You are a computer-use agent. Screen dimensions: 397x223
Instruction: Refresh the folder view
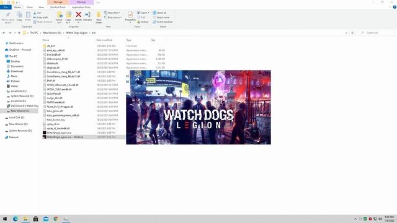point(352,33)
